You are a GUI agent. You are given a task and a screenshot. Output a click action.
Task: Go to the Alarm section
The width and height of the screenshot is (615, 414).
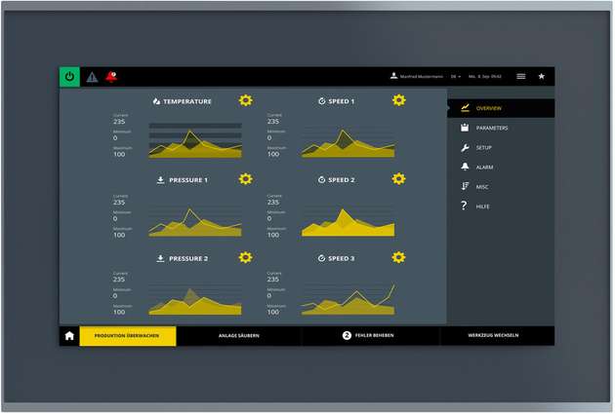coord(483,167)
